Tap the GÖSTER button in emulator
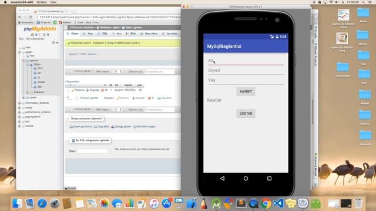 tap(246, 114)
